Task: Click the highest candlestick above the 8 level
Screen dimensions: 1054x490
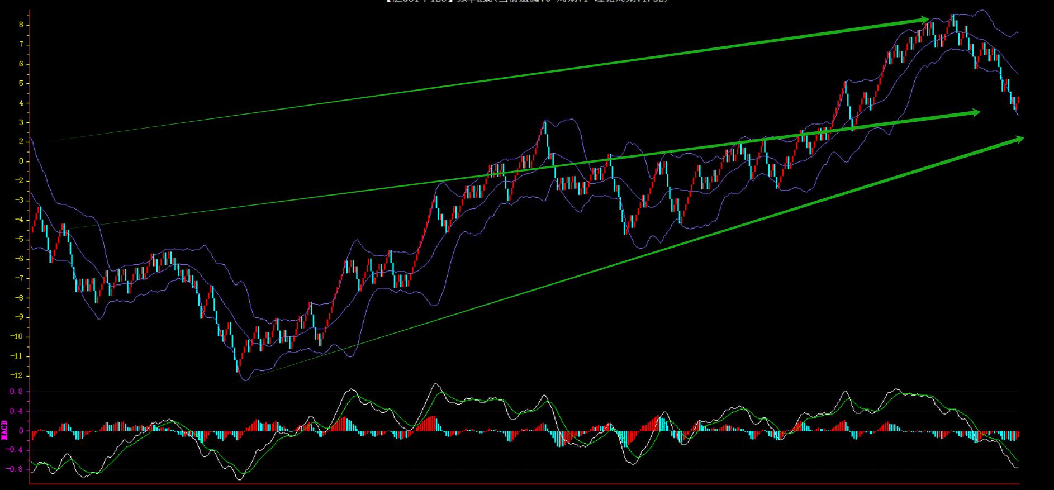Action: click(952, 20)
